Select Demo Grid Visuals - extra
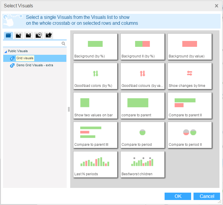 pyautogui.click(x=35, y=65)
